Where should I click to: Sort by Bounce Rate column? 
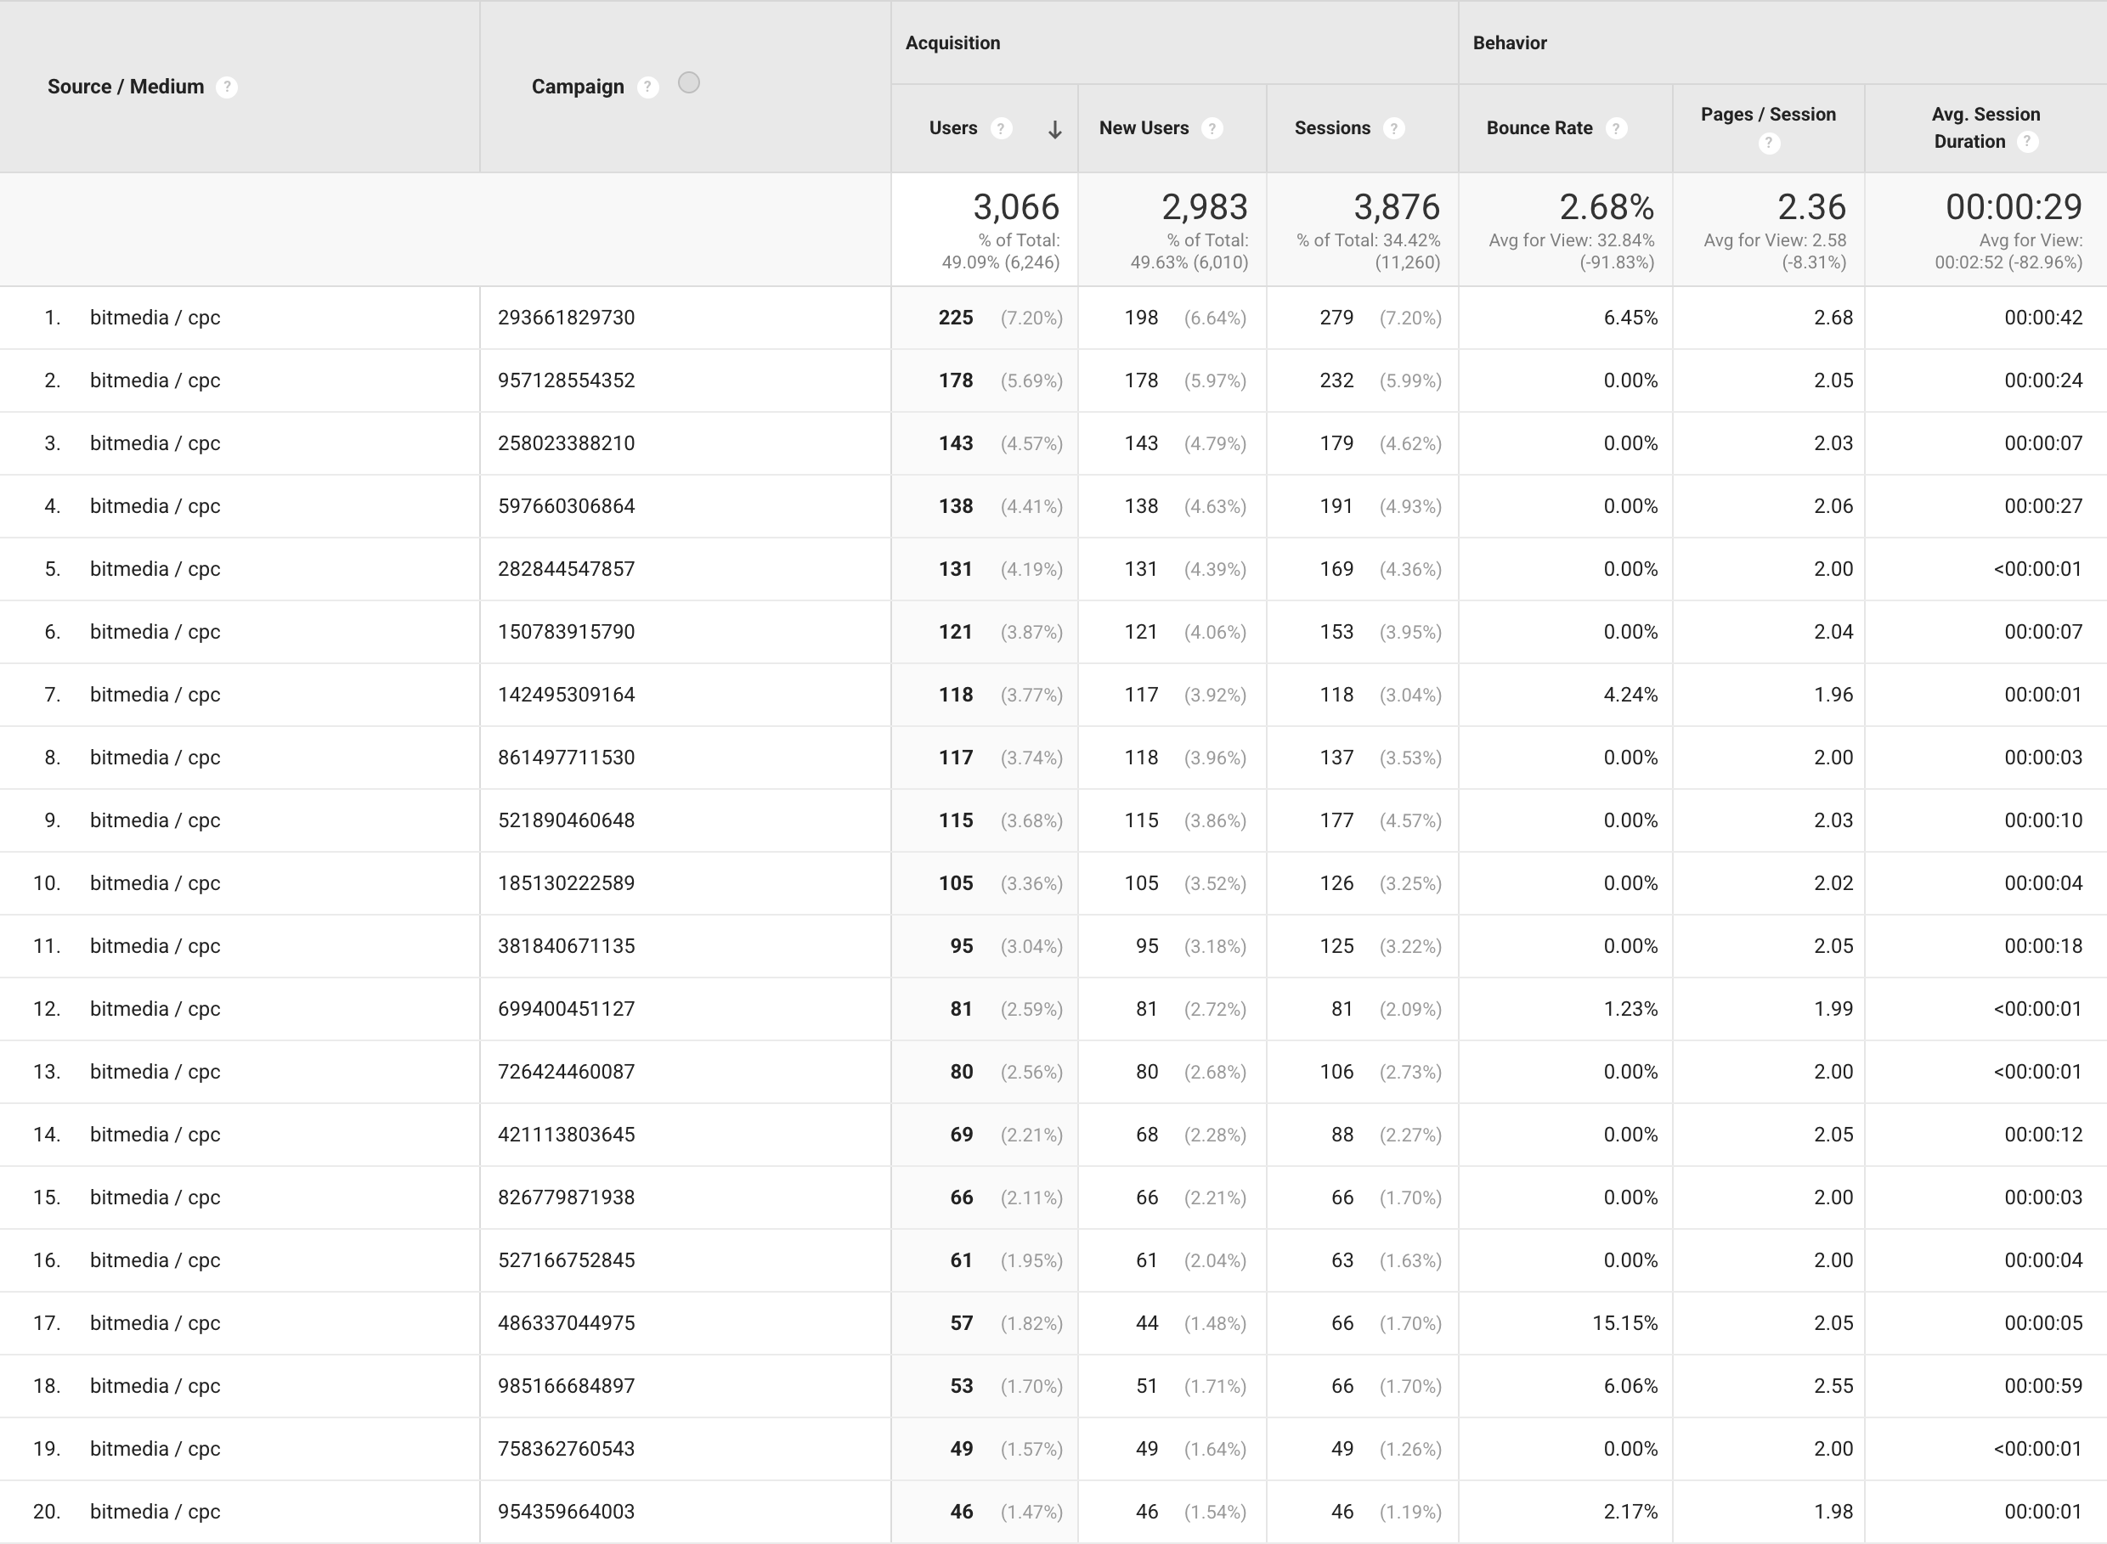tap(1539, 128)
